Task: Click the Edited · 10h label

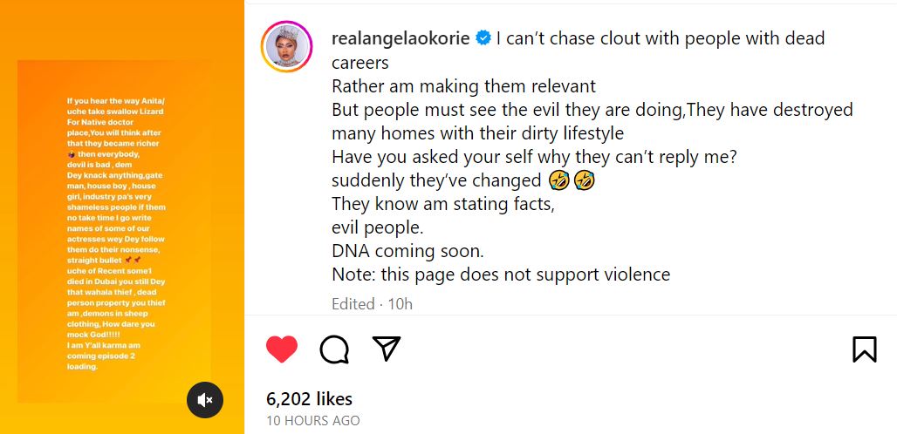Action: coord(372,304)
